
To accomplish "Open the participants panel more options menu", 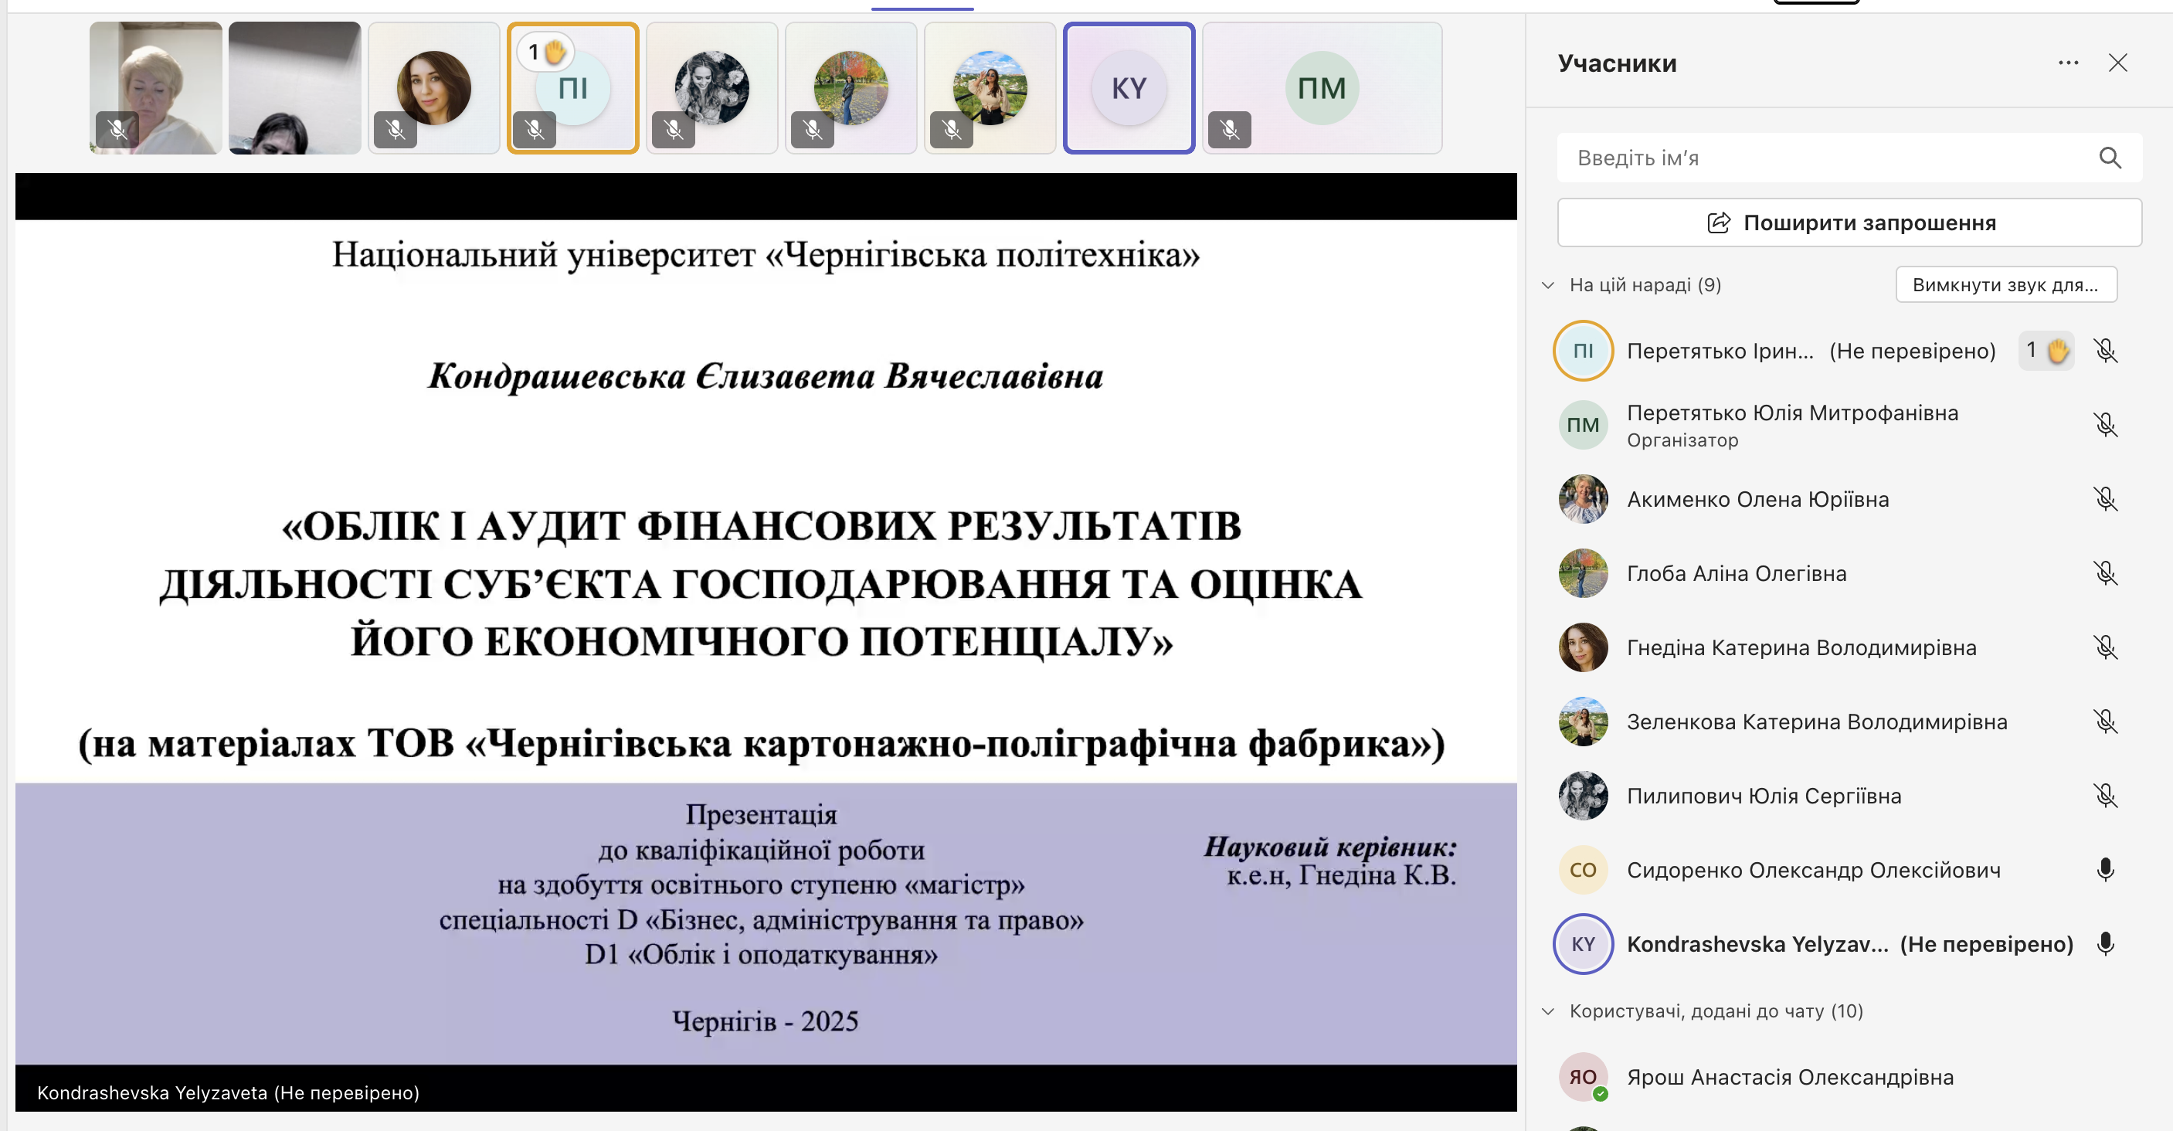I will [2067, 63].
